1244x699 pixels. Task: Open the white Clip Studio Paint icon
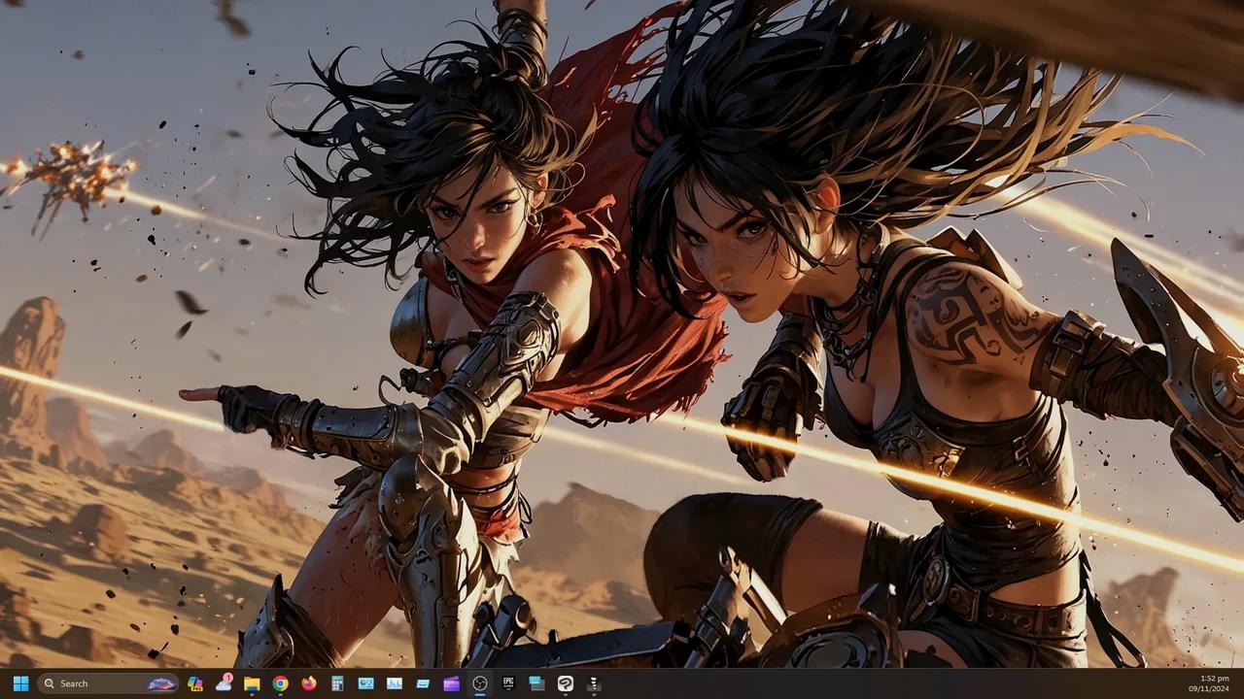click(566, 683)
